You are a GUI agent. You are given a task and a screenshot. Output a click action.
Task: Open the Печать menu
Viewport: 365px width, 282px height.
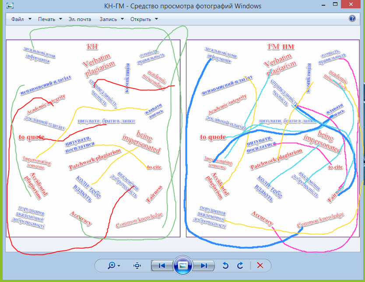point(46,19)
